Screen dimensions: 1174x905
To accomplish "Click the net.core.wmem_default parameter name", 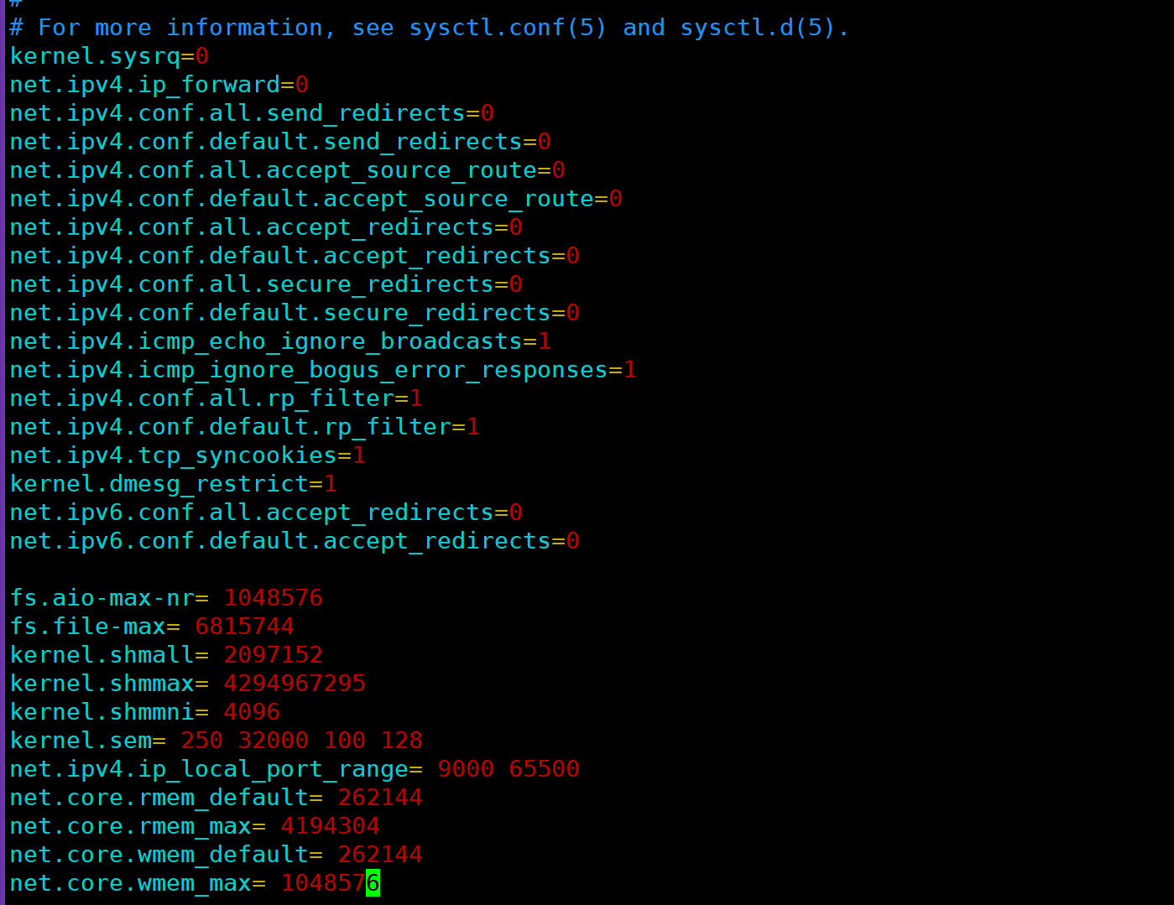I will coord(159,856).
